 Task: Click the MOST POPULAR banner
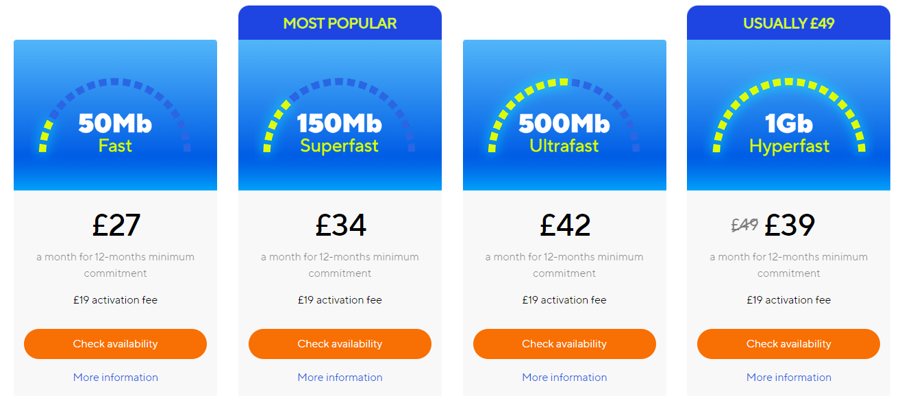[x=340, y=23]
